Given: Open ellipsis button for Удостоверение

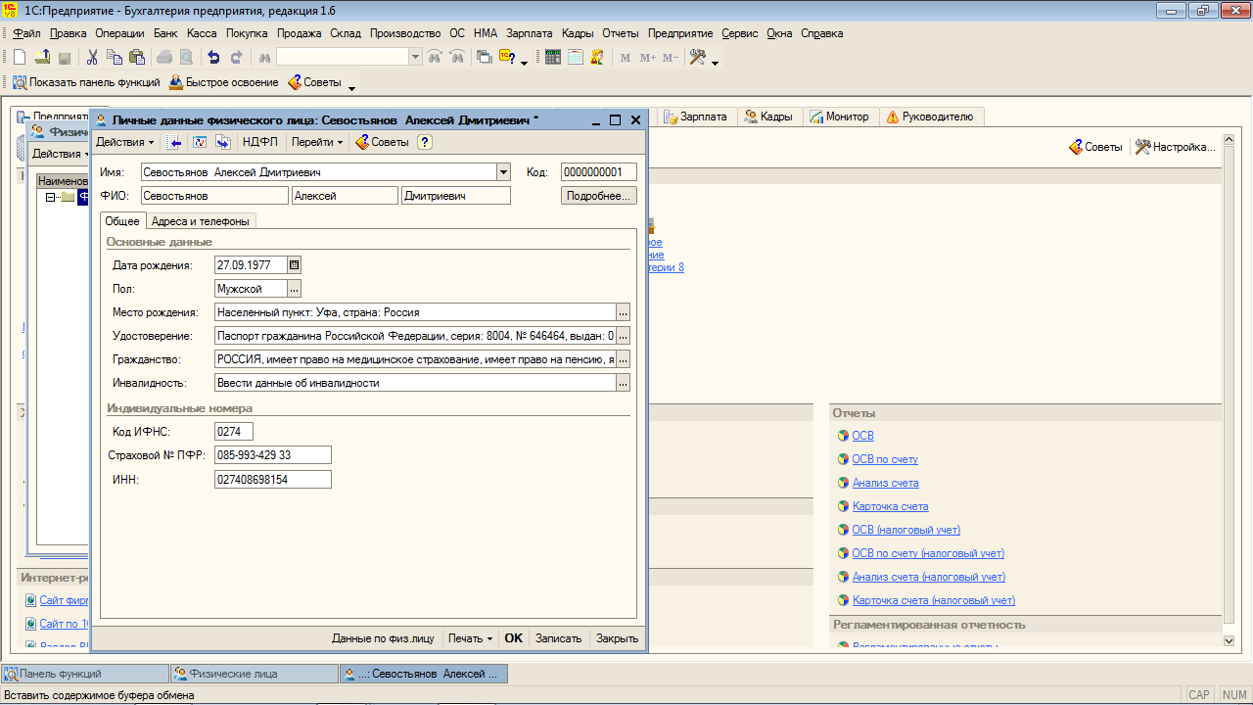Looking at the screenshot, I should coord(623,336).
